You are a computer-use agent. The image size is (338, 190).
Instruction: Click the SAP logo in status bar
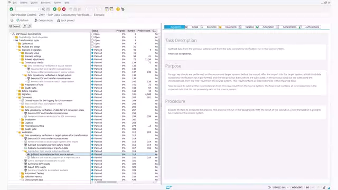coord(168,187)
